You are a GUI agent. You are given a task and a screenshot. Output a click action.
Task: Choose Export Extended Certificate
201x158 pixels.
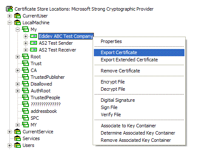coord(139,60)
